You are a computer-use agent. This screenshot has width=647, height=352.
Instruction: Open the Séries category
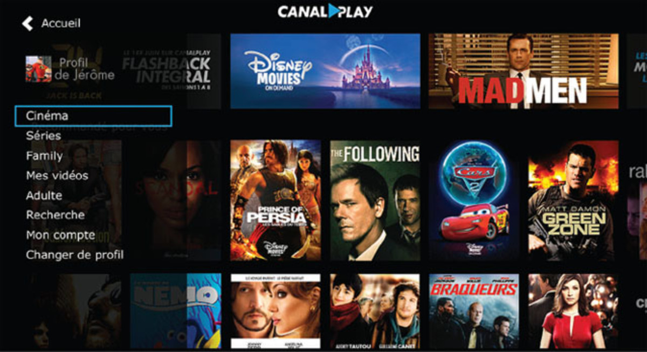pyautogui.click(x=44, y=136)
